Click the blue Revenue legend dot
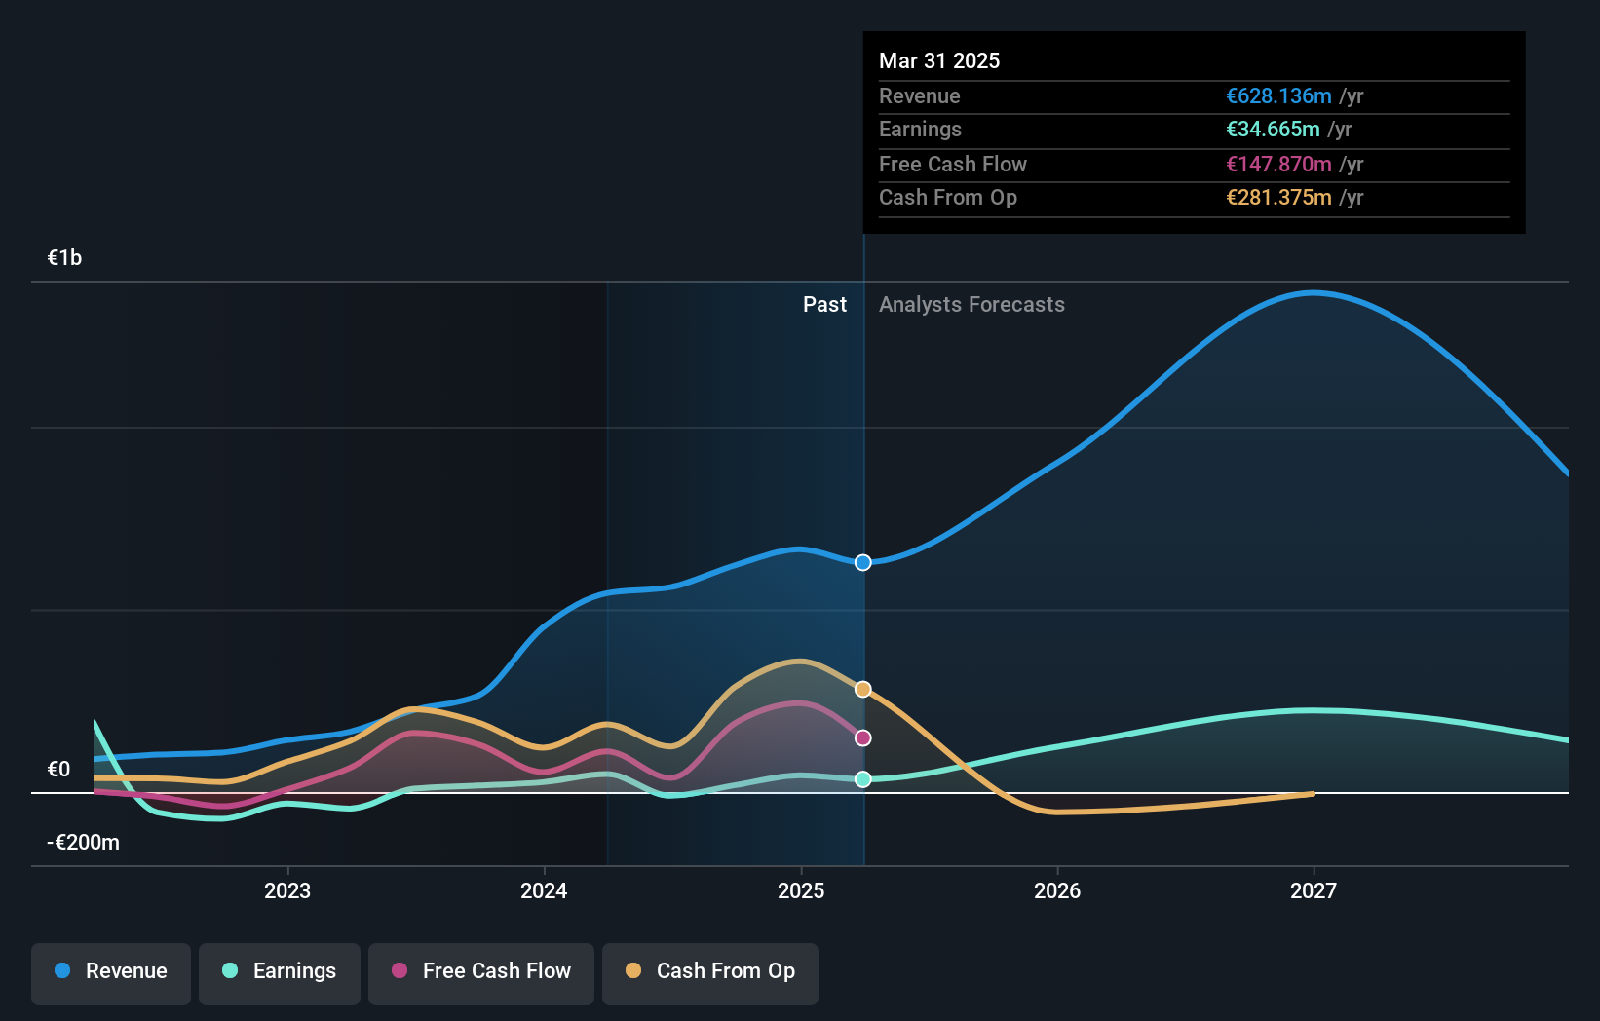The width and height of the screenshot is (1600, 1021). (x=61, y=971)
